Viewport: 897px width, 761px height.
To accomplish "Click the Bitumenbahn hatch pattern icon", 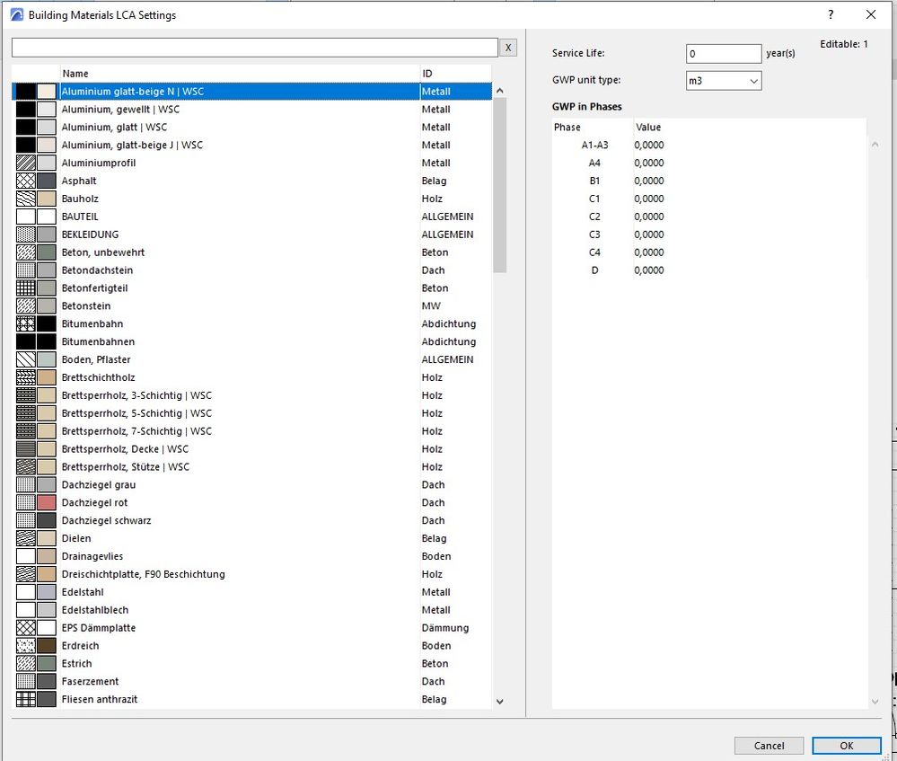I will tap(26, 324).
